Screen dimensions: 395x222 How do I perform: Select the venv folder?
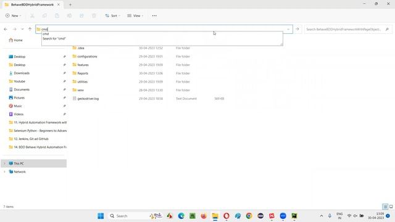coord(78,90)
